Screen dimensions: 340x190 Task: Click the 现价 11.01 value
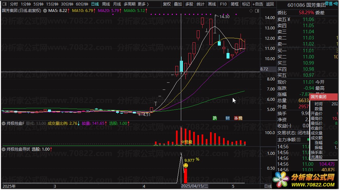tap(308, 82)
